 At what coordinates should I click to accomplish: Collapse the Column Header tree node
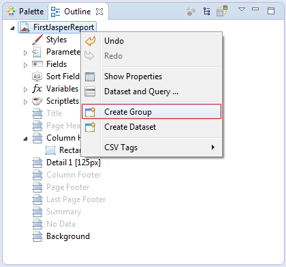click(x=25, y=139)
